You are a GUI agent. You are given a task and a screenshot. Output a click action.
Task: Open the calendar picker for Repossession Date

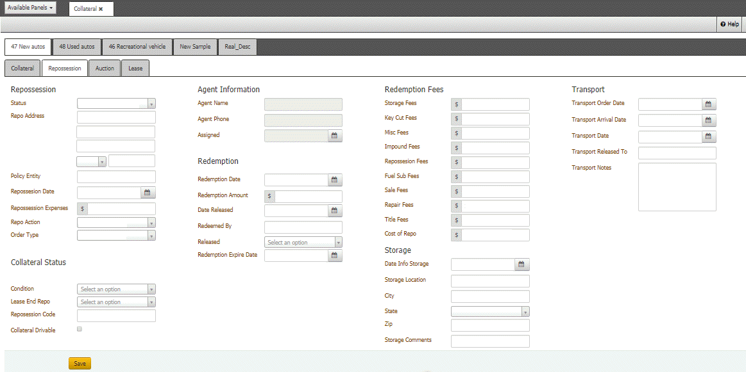[147, 193]
